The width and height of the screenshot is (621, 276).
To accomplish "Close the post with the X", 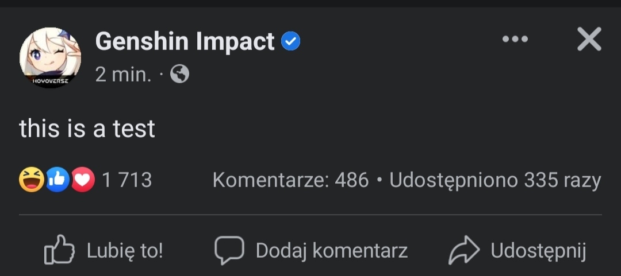I will coord(589,40).
